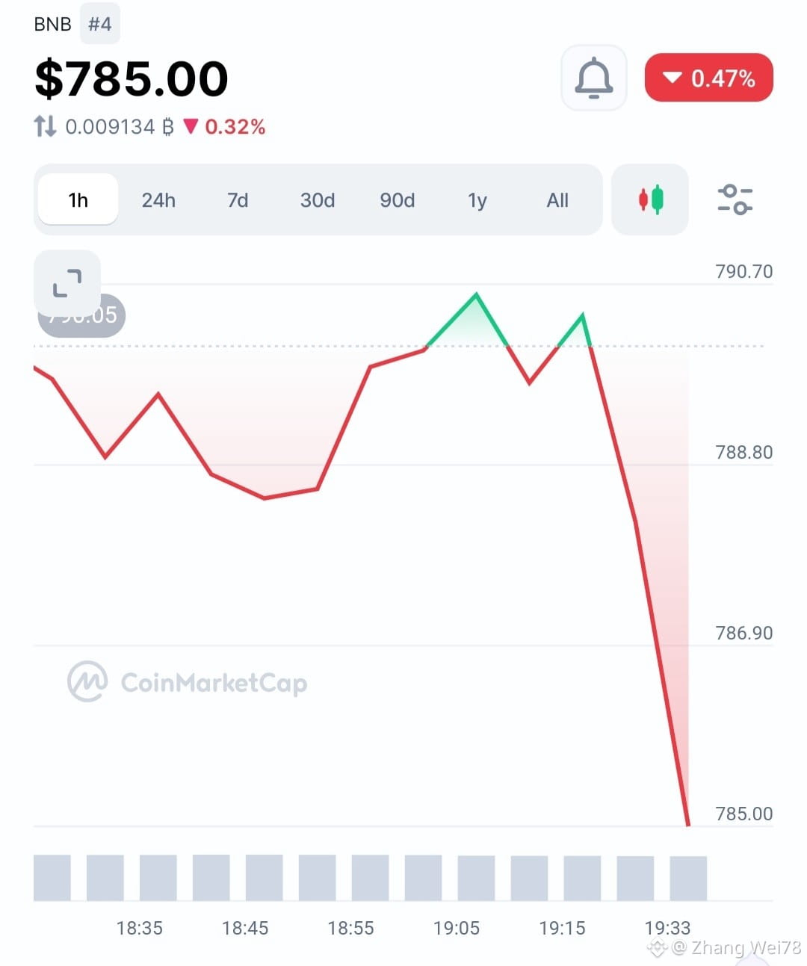Select the 30d timeframe
This screenshot has height=966, width=807.
(318, 200)
